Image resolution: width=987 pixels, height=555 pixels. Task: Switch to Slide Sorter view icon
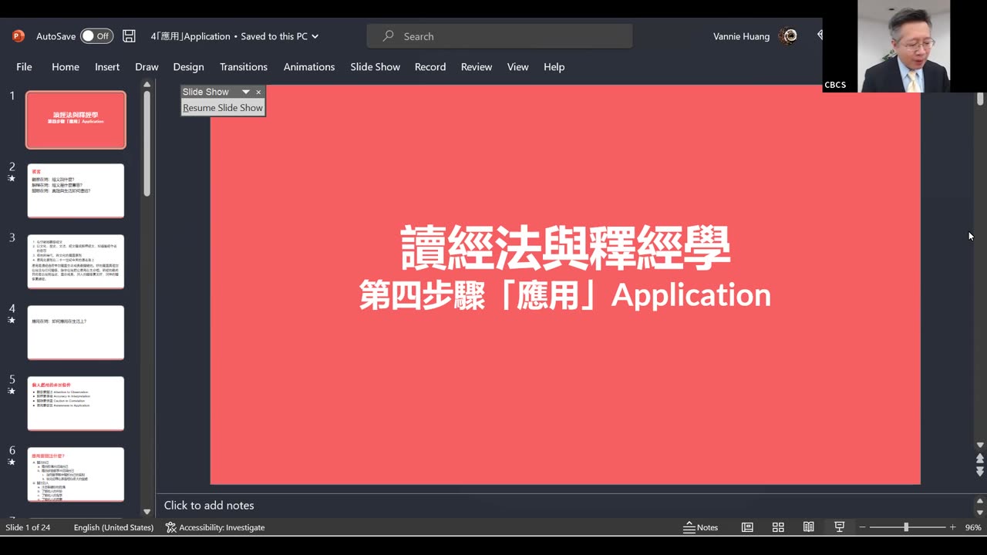[778, 527]
